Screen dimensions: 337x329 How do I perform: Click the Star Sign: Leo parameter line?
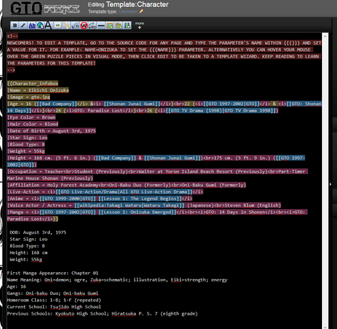tap(27, 138)
